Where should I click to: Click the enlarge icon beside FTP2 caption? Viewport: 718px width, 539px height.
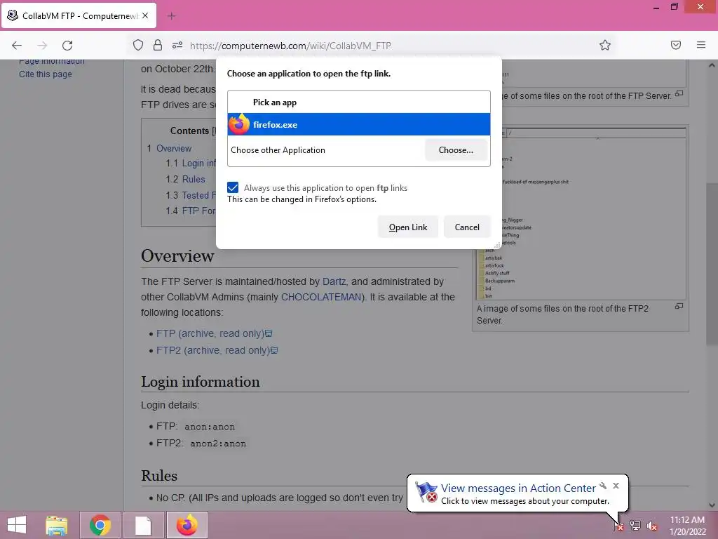tap(679, 306)
